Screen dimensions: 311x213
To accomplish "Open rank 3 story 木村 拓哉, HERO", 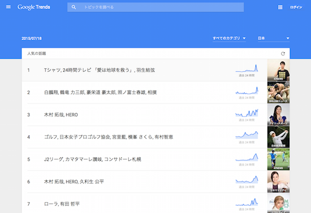I will pyautogui.click(x=61, y=115).
